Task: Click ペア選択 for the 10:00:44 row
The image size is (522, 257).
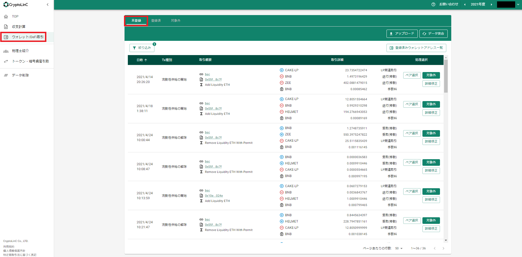Action: 412,133
